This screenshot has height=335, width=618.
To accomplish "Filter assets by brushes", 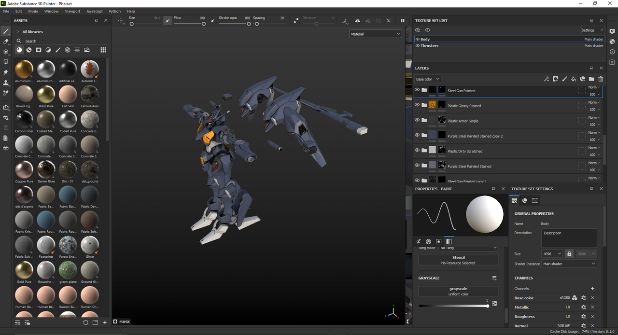I will click(x=58, y=50).
